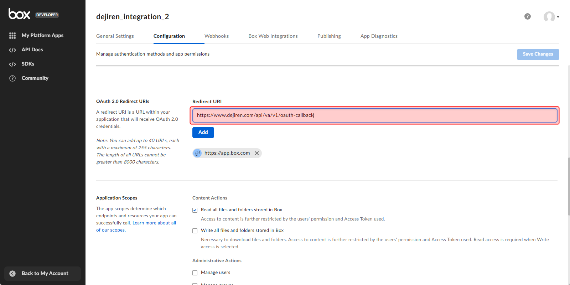Click the Community question-mark icon
This screenshot has height=285, width=570.
coord(12,78)
